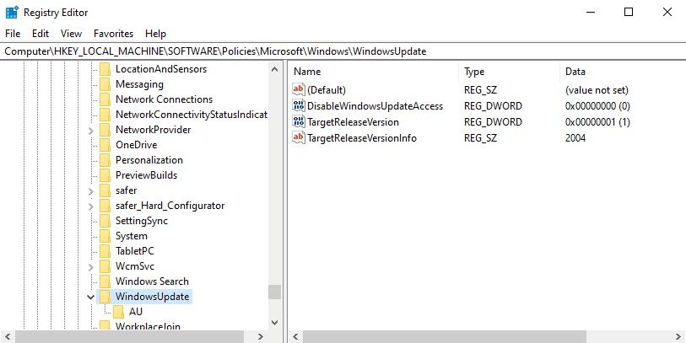Sort values by the Name column header
686x343 pixels.
374,72
